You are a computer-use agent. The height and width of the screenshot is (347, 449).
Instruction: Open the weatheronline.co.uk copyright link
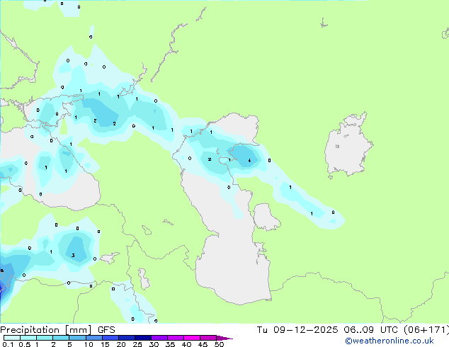389,341
